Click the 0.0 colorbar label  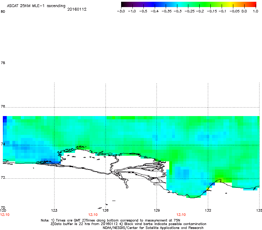244,11
